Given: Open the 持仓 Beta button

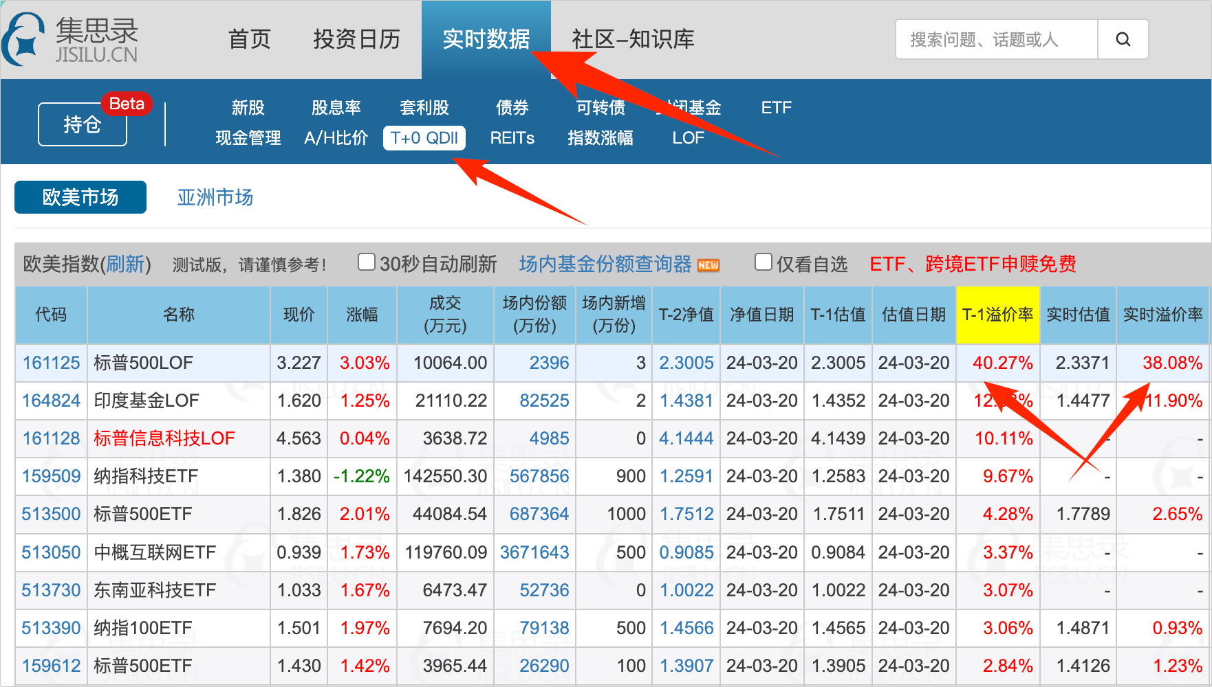Looking at the screenshot, I should 83,124.
